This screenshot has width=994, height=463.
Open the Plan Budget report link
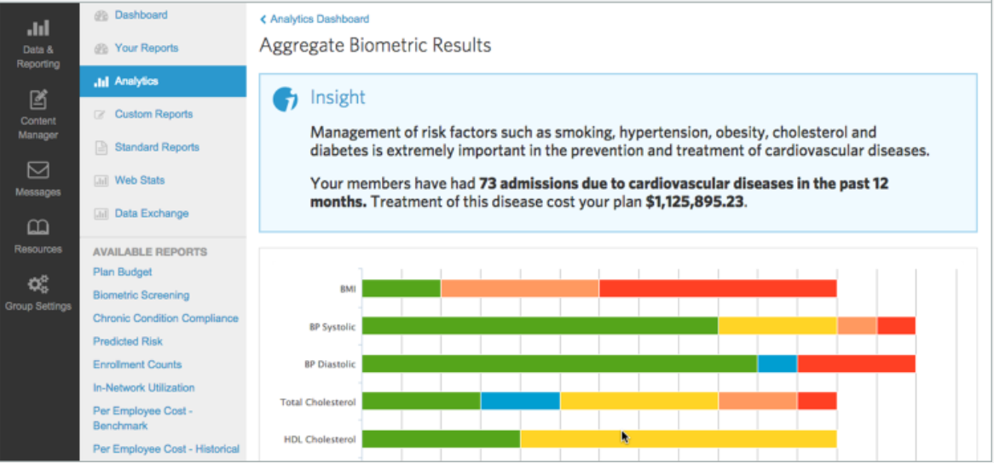coord(123,272)
